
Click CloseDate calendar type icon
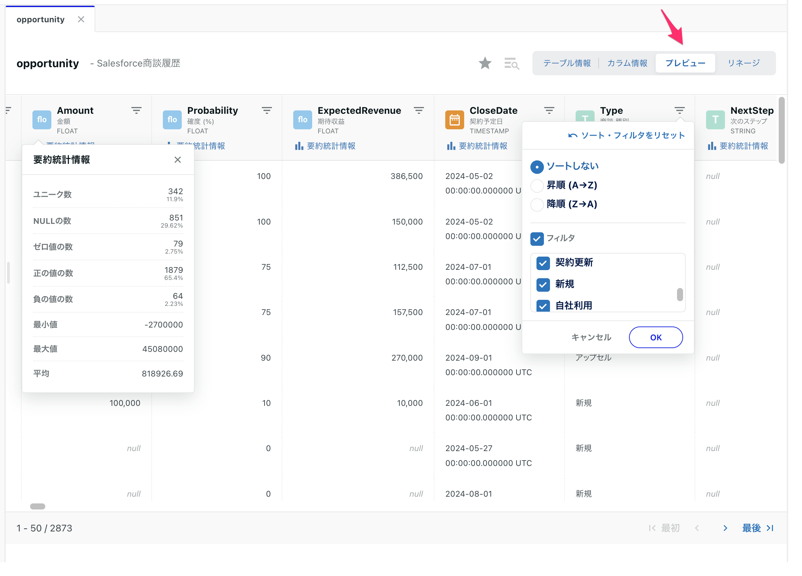[454, 120]
